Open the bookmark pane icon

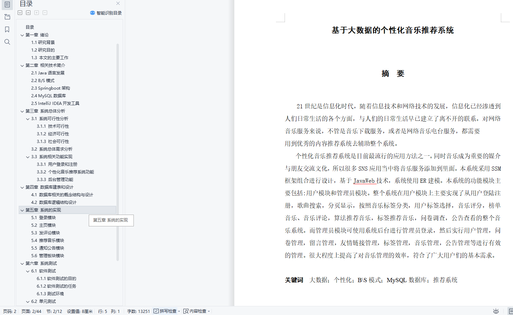click(x=7, y=29)
